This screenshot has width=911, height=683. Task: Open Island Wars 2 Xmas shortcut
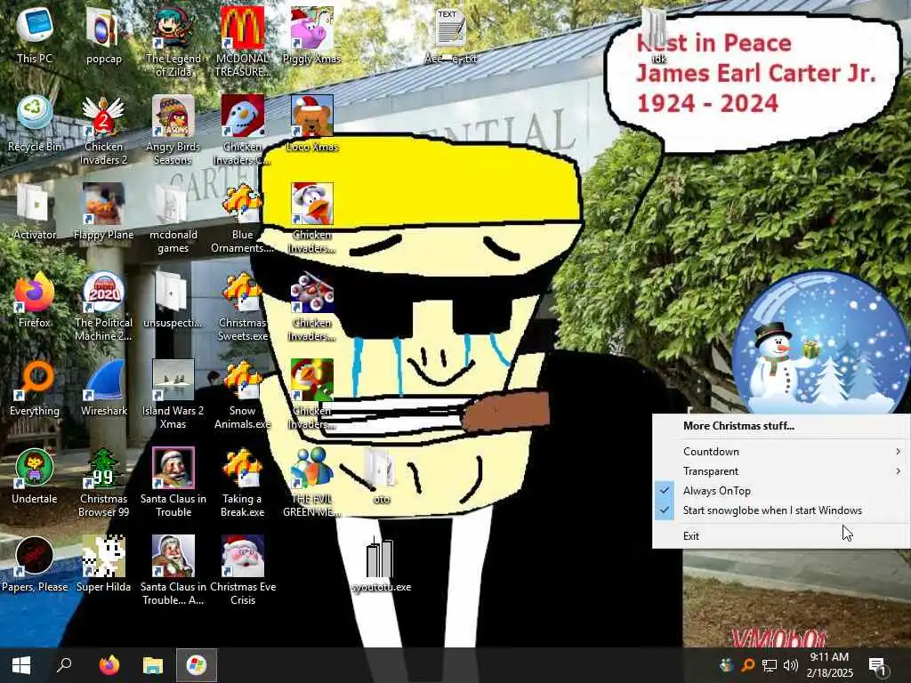click(173, 395)
